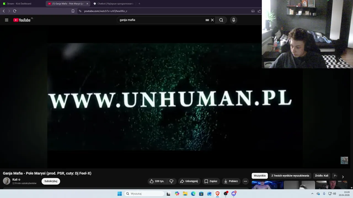Image resolution: width=353 pixels, height=198 pixels.
Task: Open Outlook from the taskbar
Action: (209, 194)
